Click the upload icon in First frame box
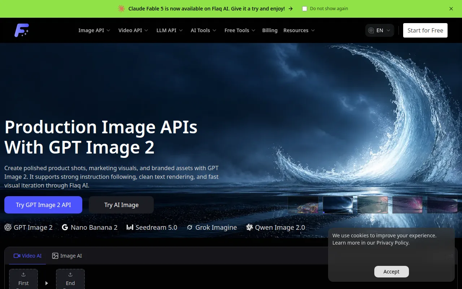This screenshot has height=289, width=462. pos(23,275)
